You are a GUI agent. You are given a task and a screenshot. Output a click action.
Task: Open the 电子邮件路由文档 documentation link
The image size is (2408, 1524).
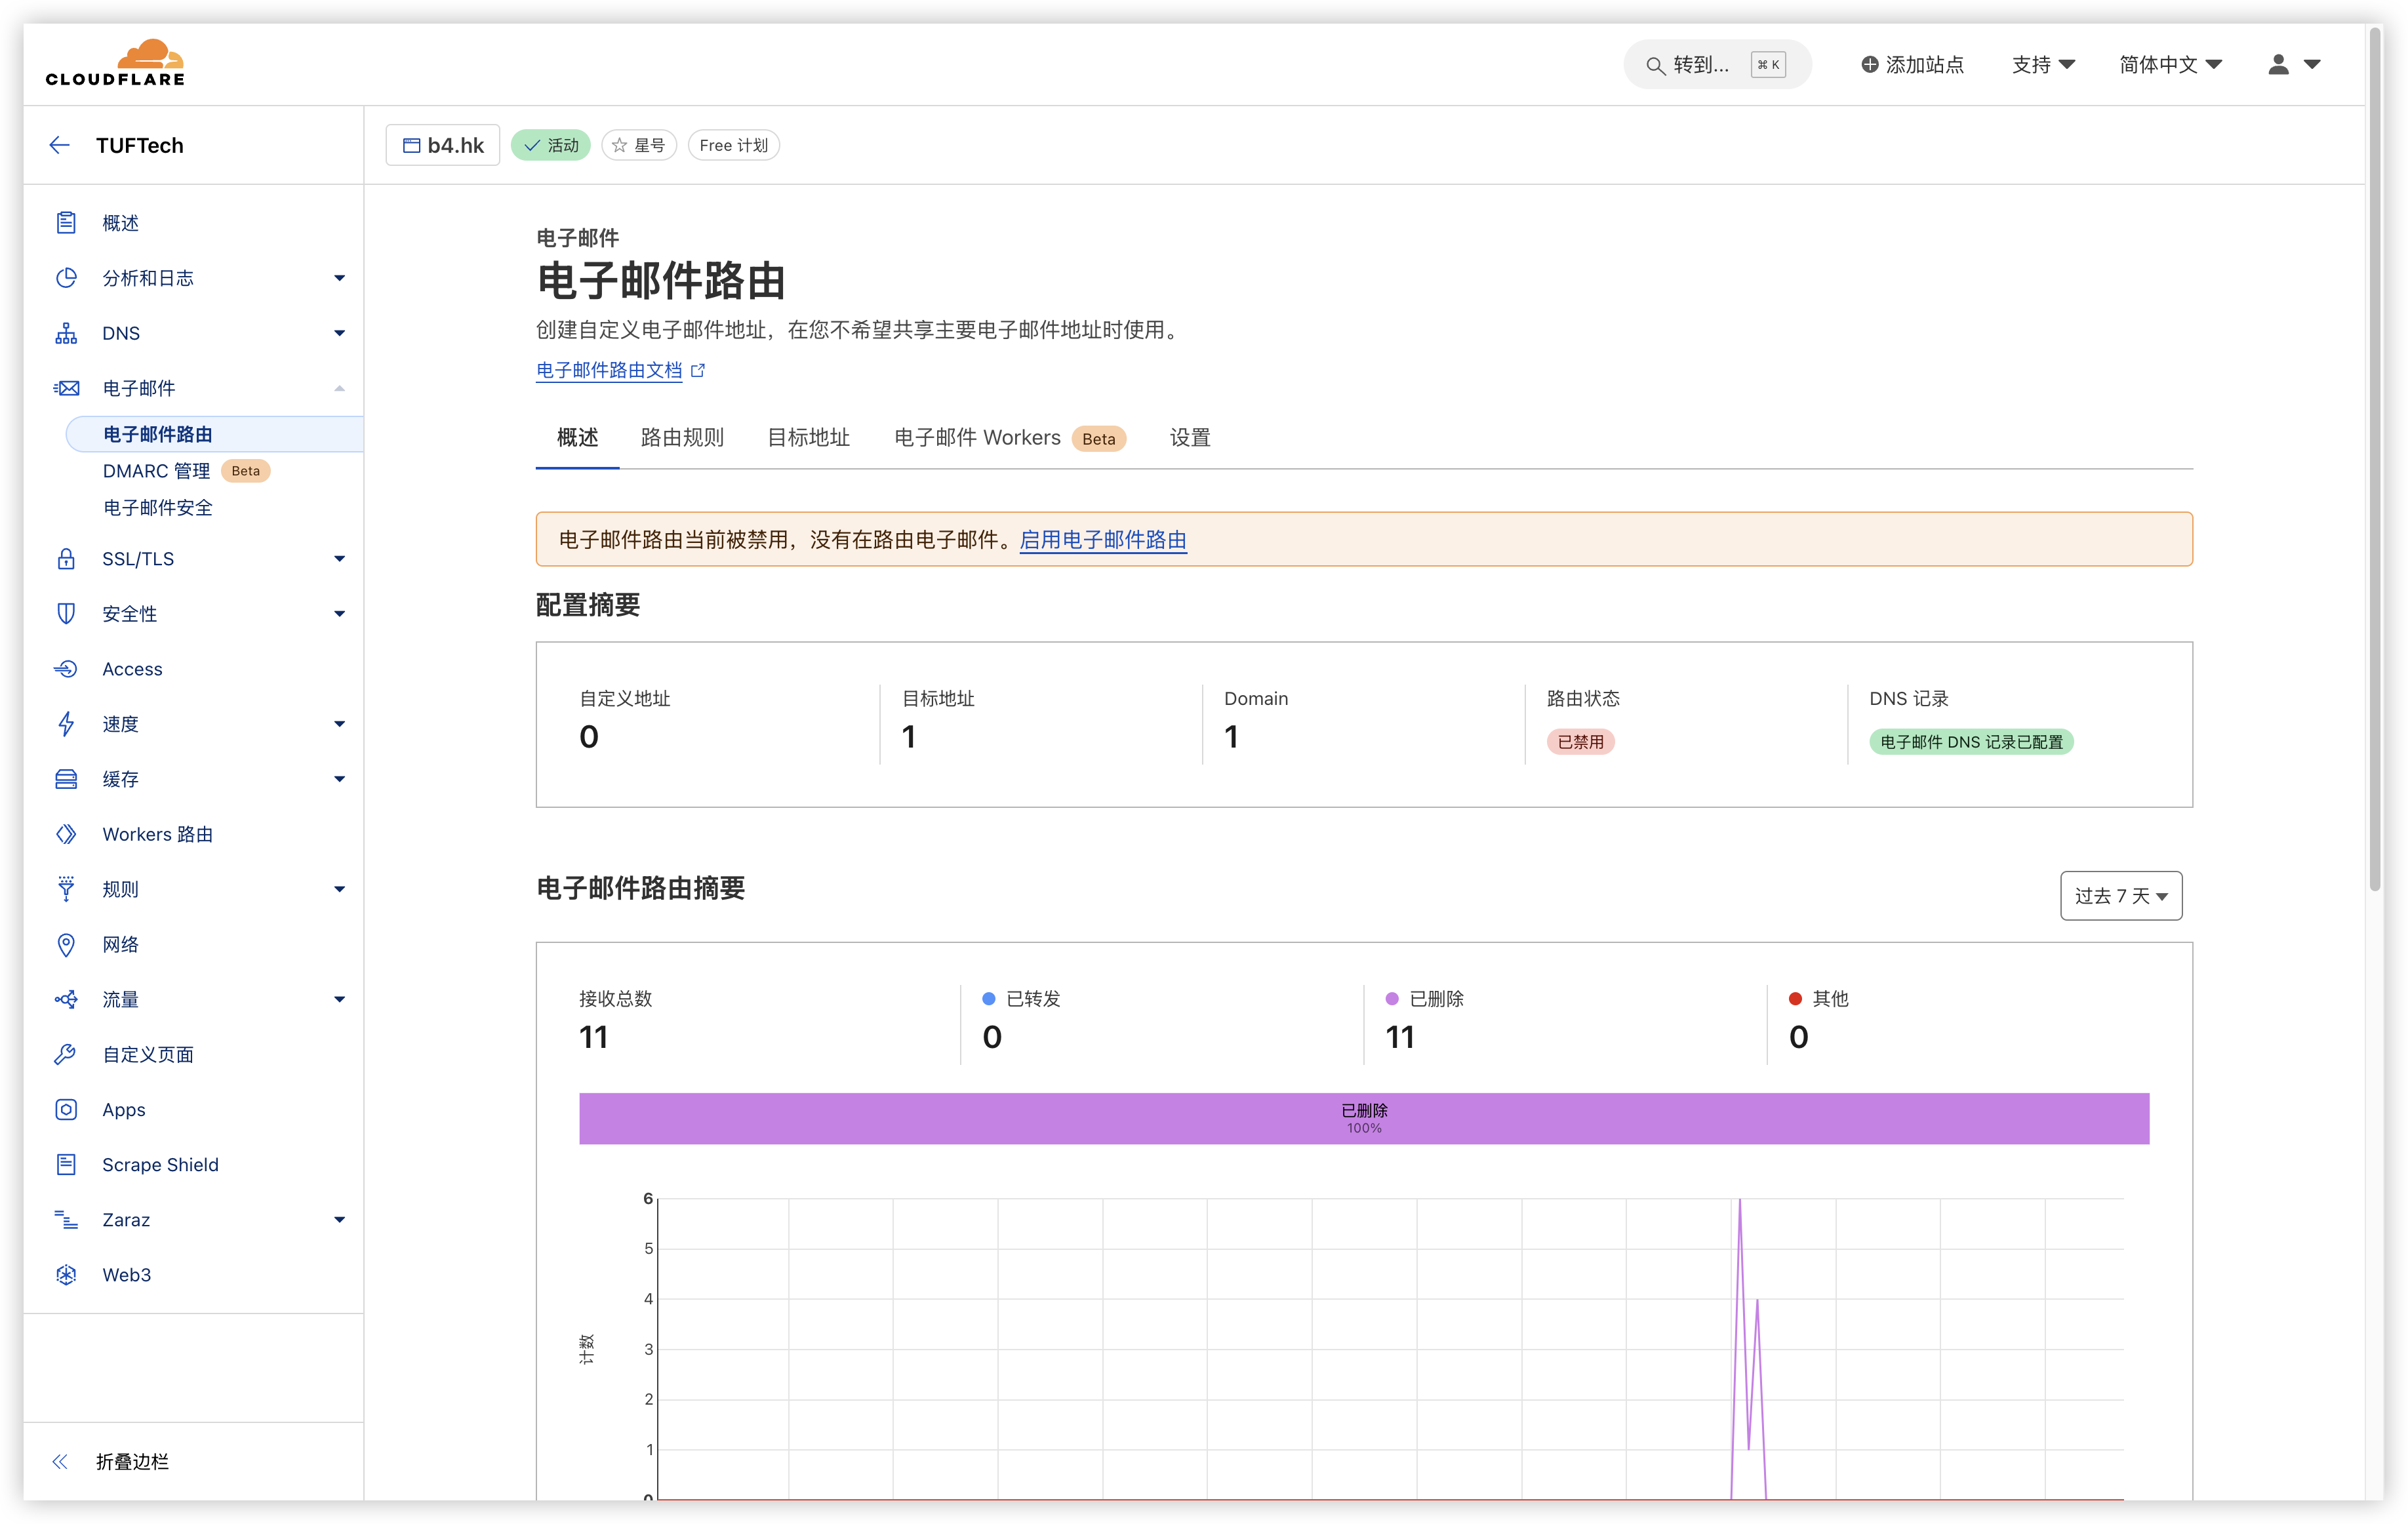pos(608,370)
